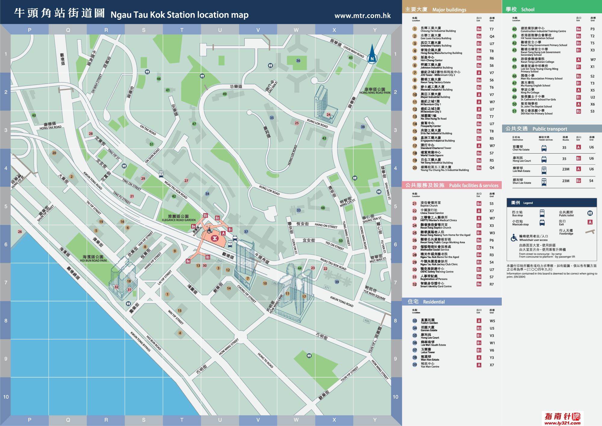Click Public toilet icon in the Legend

click(590, 213)
